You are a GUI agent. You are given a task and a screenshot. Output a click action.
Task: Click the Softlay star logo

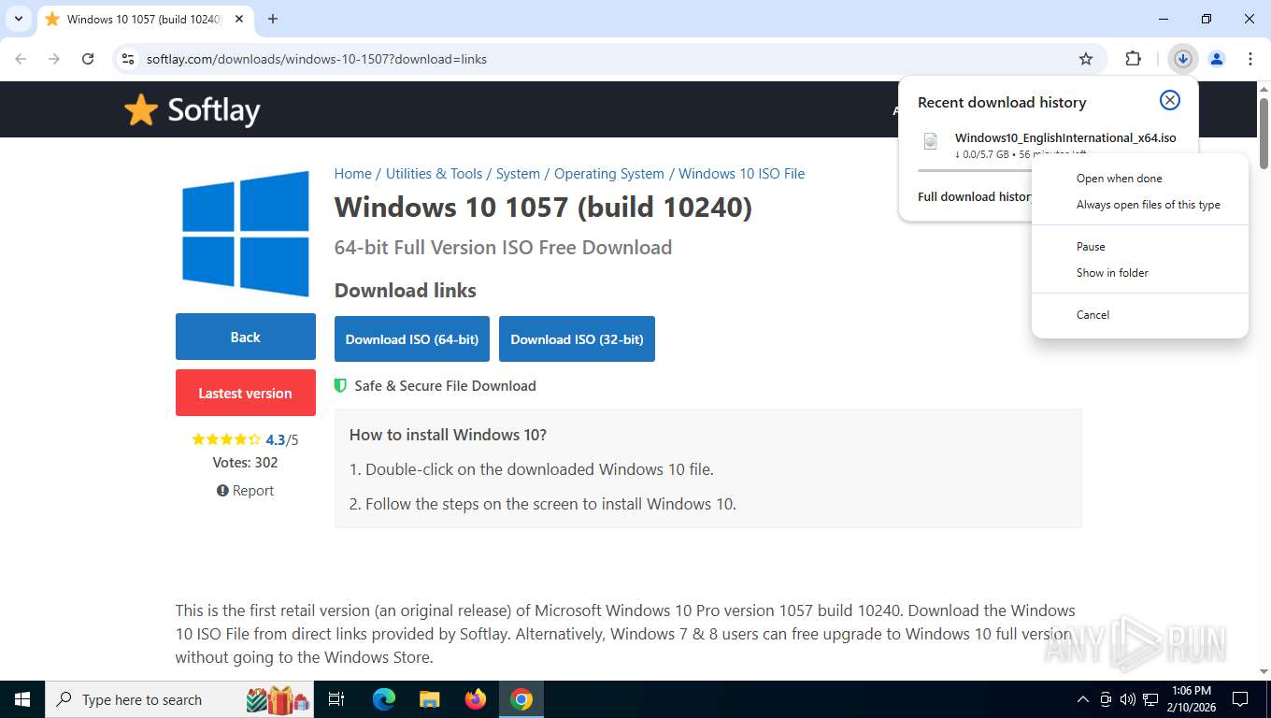[192, 109]
